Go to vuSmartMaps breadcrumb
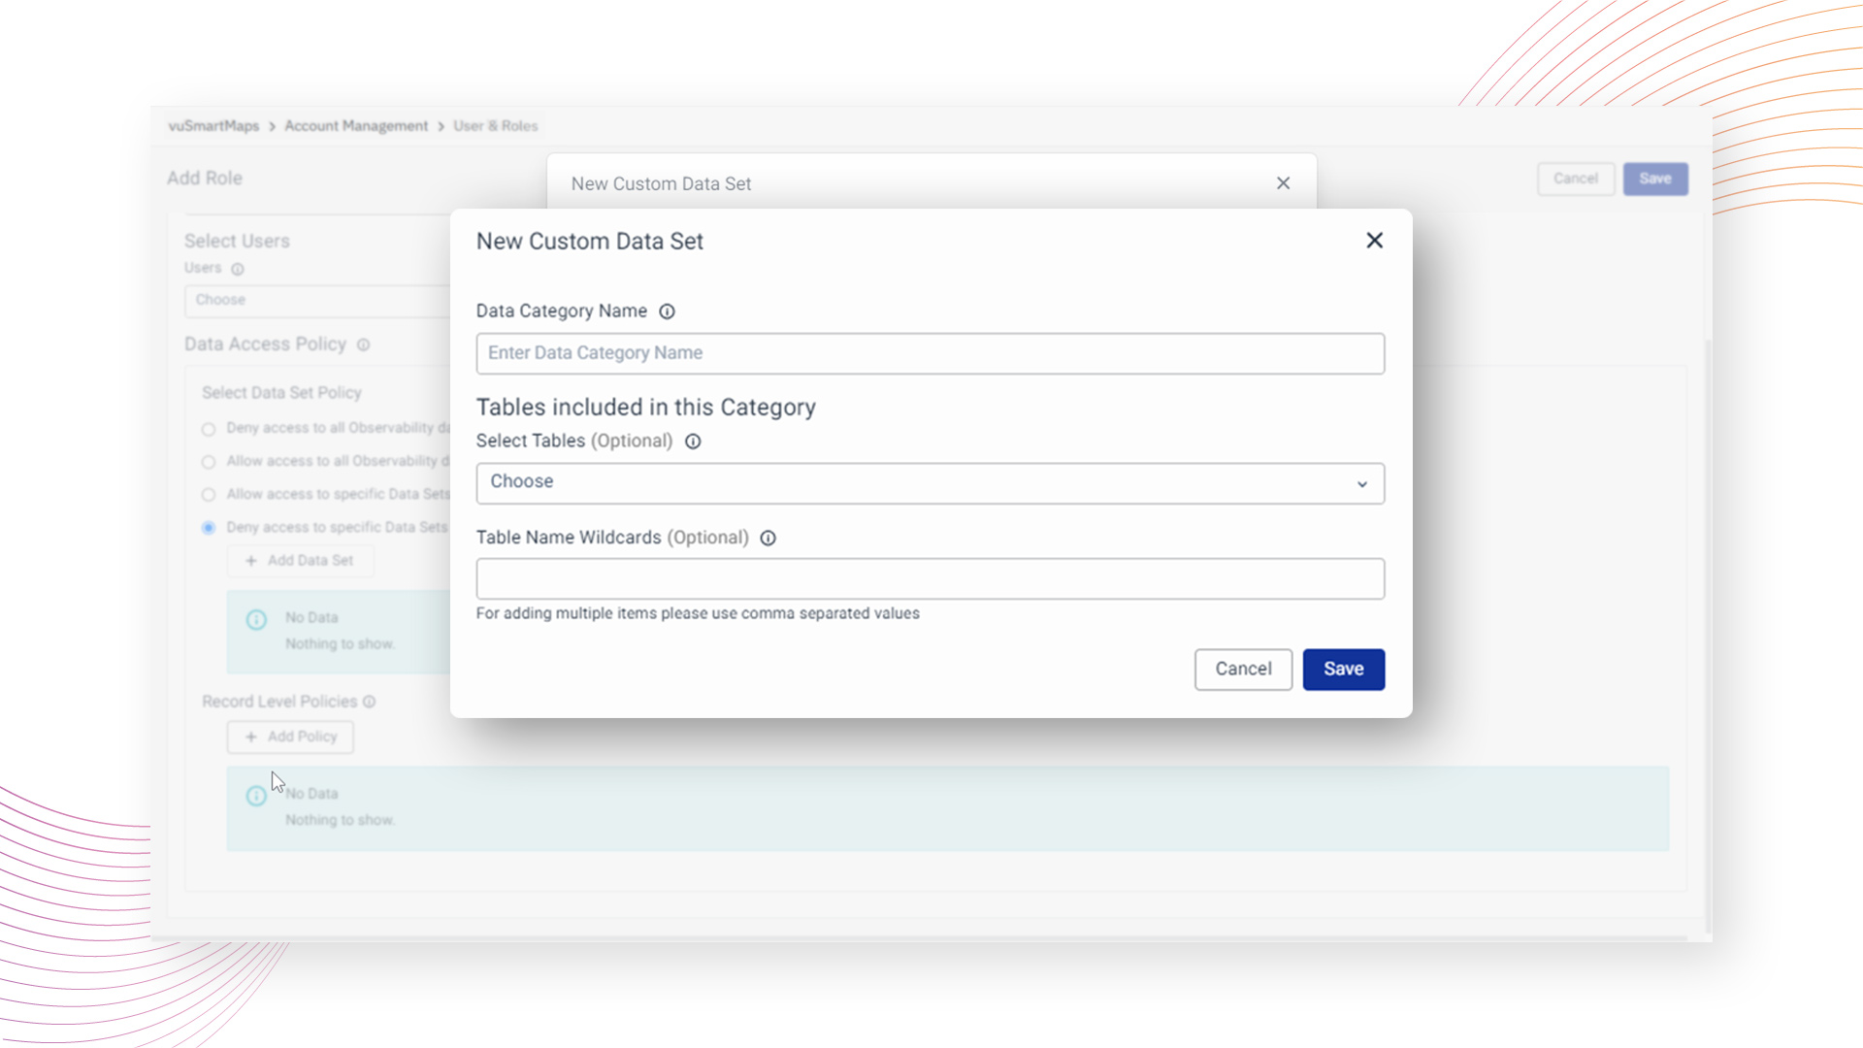 click(x=213, y=126)
